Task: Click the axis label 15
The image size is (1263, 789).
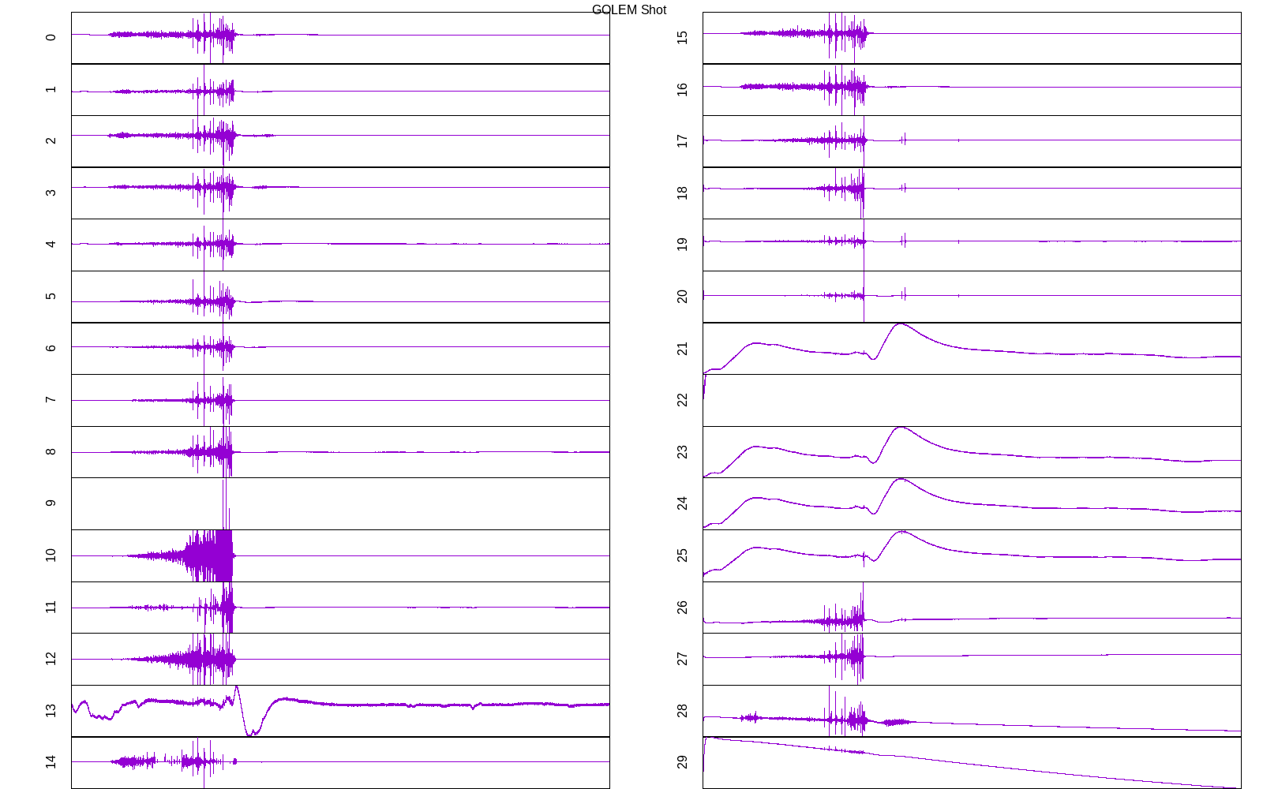Action: [x=682, y=37]
